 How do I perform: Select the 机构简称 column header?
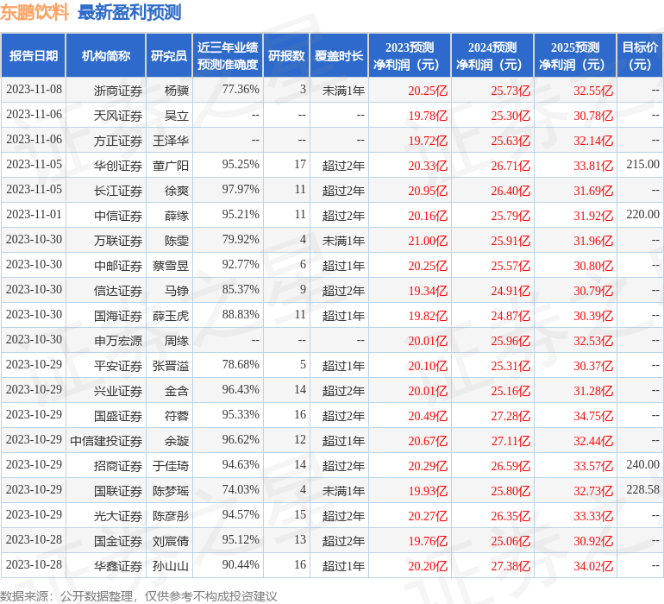click(106, 55)
